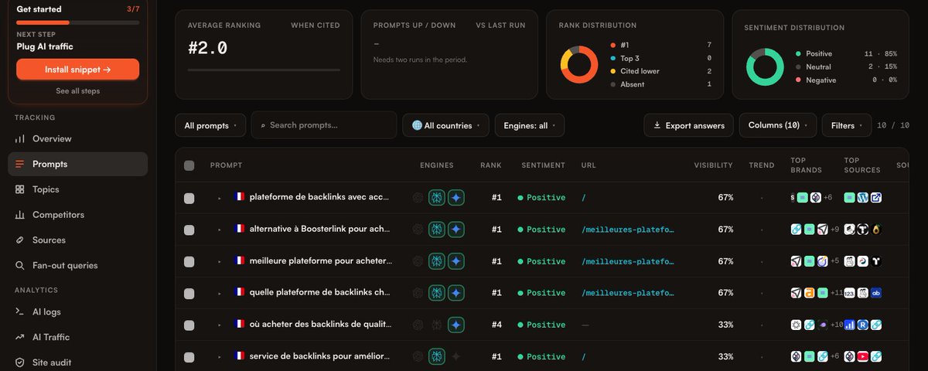This screenshot has height=371, width=928.
Task: Open '/meilleures-platefo...' URL in 'quelle plateforme' row
Action: (x=627, y=293)
